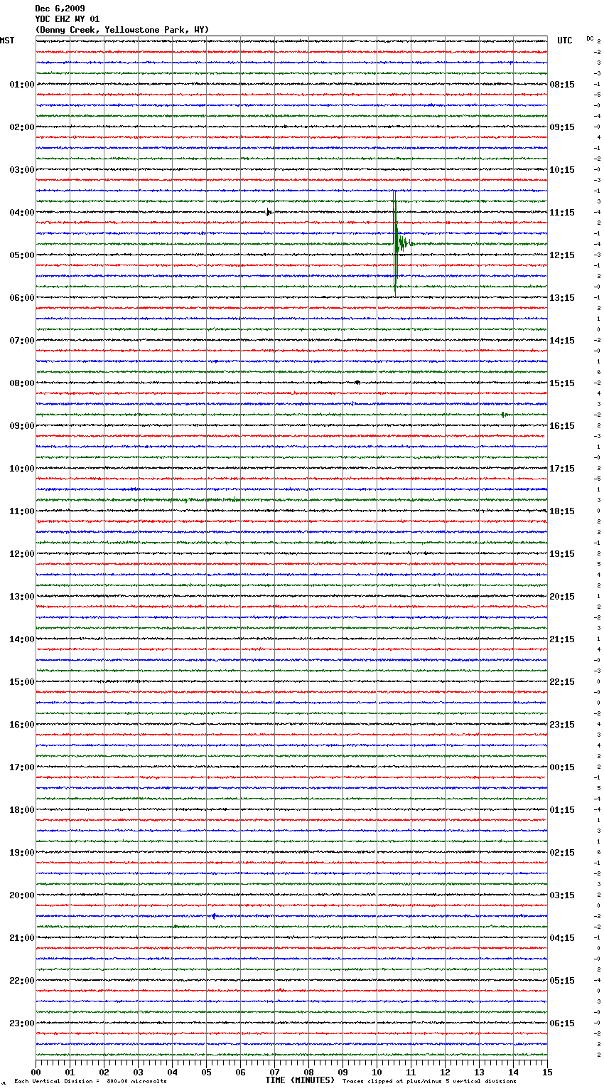The width and height of the screenshot is (604, 1091).
Task: Click the UTC time label '13:15'
Action: 562,298
